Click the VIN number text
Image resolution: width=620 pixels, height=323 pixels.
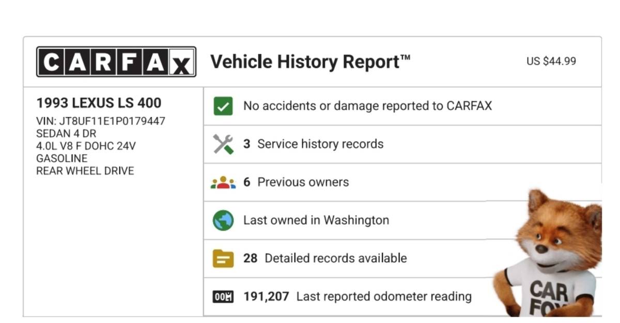(x=101, y=121)
